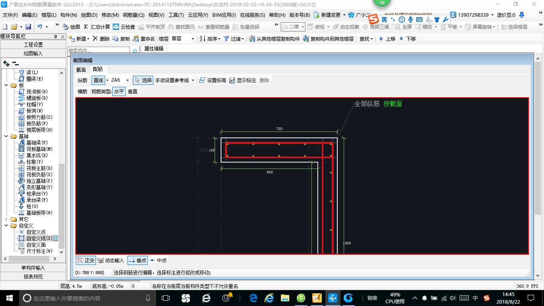Open the 绘图 drawing mode
Viewport: 544px width, 306px height.
click(72, 27)
